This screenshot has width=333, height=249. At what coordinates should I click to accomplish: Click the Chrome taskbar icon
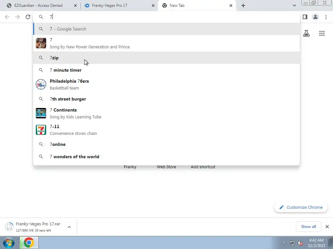point(29,243)
